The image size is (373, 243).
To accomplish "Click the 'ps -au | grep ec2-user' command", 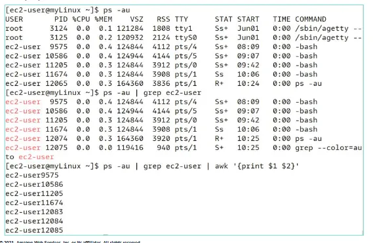I will click(x=152, y=93).
